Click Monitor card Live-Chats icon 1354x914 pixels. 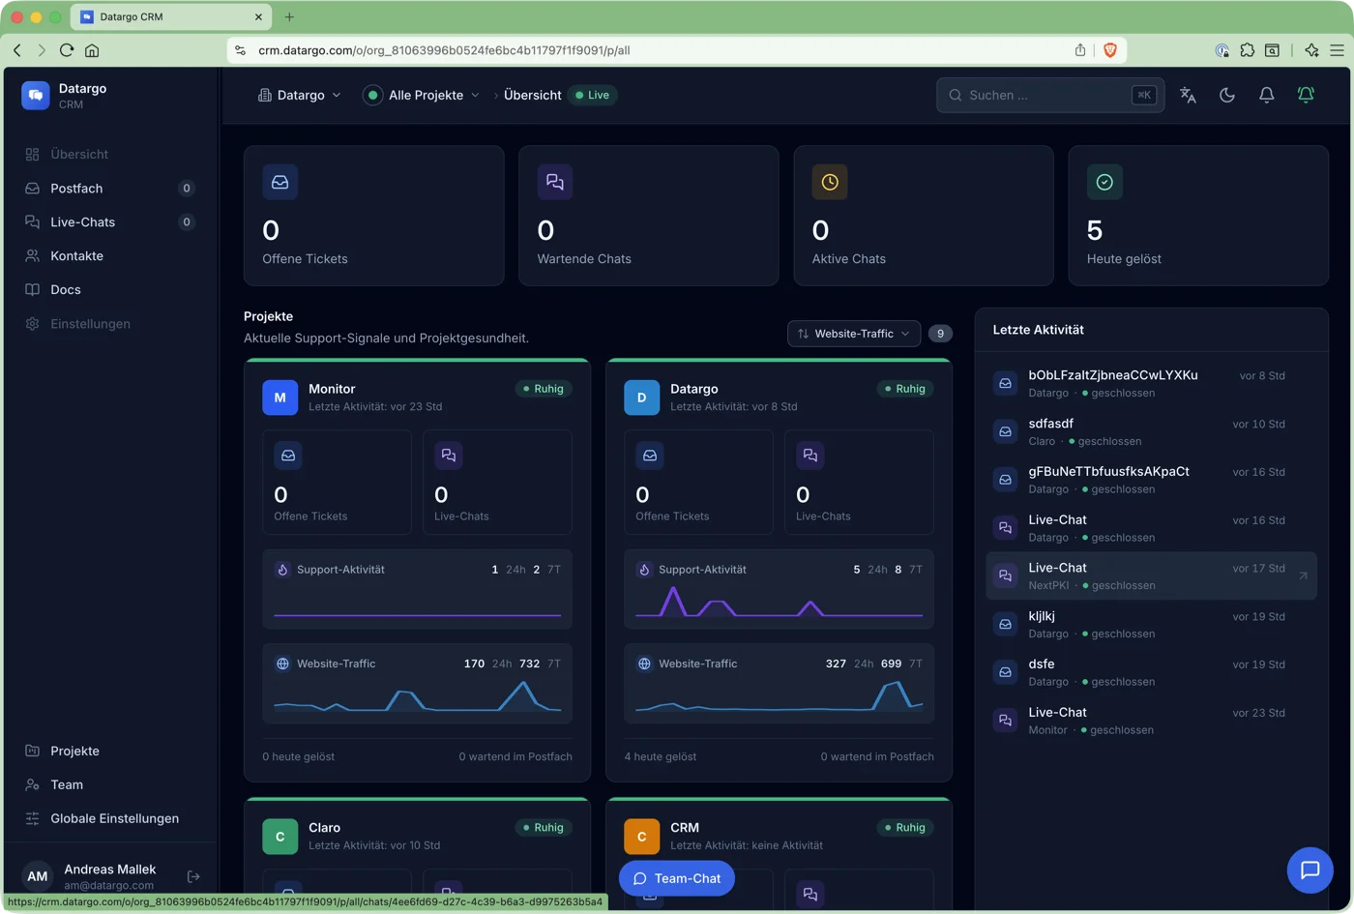coord(449,456)
